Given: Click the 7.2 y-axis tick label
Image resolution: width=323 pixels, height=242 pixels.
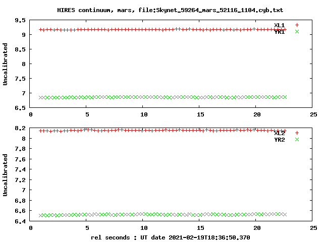Looking at the screenshot, I should (20, 180).
